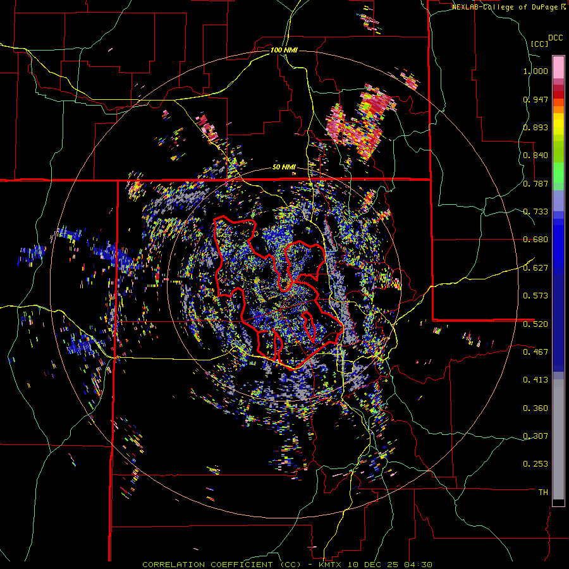The height and width of the screenshot is (569, 569).
Task: Click the NEXLAB-College of DuPage title
Action: 505,7
